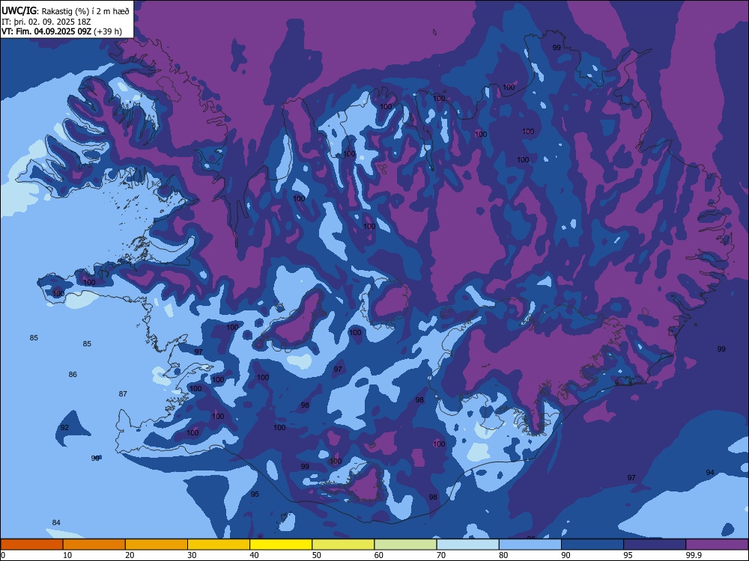
Task: Click the legend tick label "60"
Action: coord(379,555)
